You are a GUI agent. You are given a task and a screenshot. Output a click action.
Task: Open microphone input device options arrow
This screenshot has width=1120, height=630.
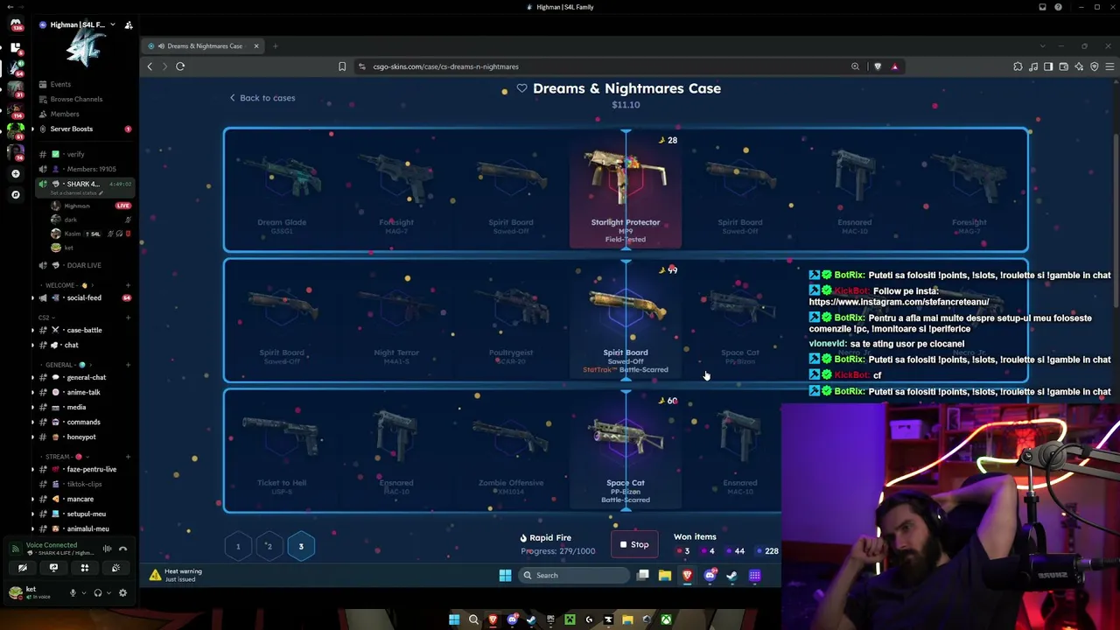84,592
